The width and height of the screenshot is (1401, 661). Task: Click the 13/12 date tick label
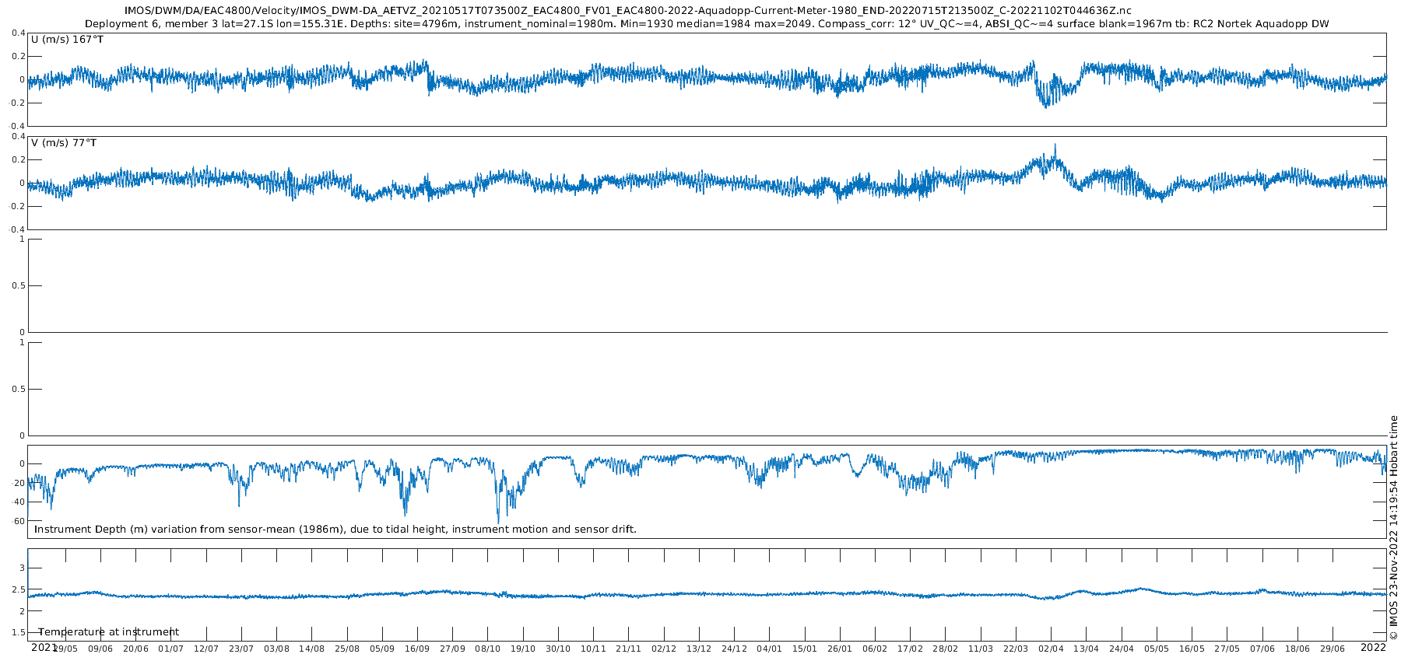point(699,649)
